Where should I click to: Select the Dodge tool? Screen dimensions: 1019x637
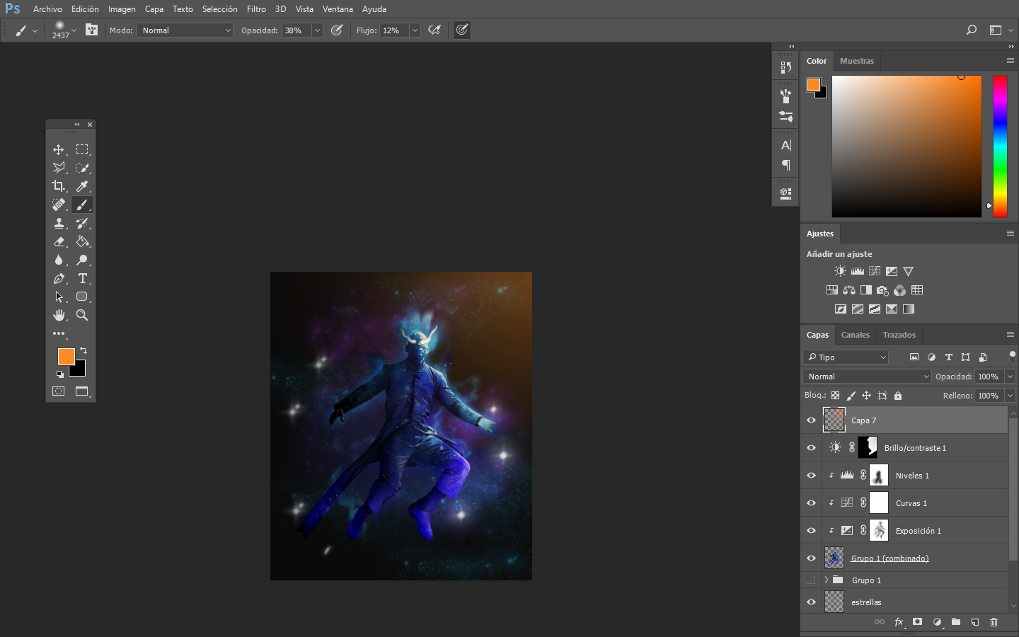(82, 260)
